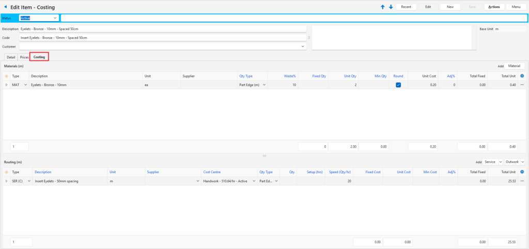
Task: Open Materials grid settings gear icon
Action: click(x=522, y=76)
